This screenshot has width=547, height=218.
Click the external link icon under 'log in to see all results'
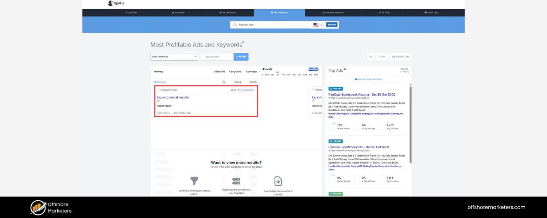point(158,101)
